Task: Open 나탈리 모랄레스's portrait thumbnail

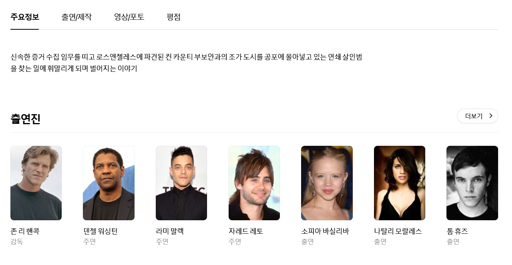Action: click(399, 183)
